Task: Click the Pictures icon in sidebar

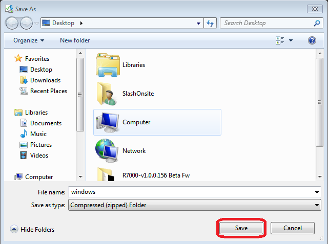Action: [x=24, y=145]
